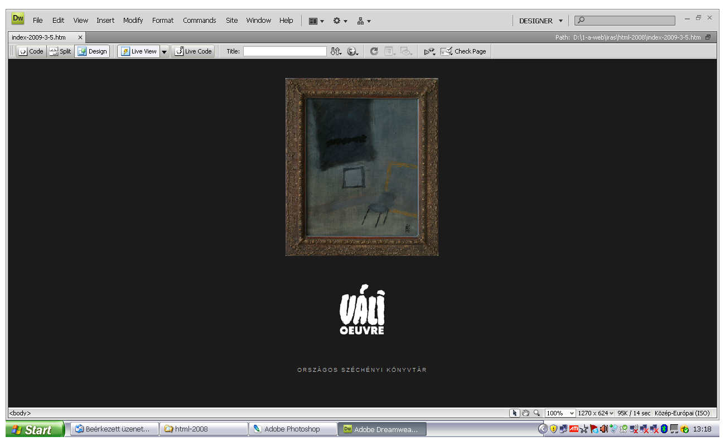
Task: Click the search field in application bar
Action: pyautogui.click(x=625, y=21)
